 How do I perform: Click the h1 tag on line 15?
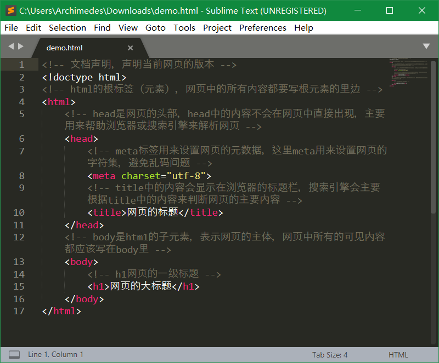98,286
